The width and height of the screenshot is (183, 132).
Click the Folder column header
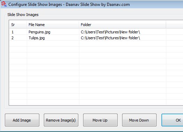[122, 25]
